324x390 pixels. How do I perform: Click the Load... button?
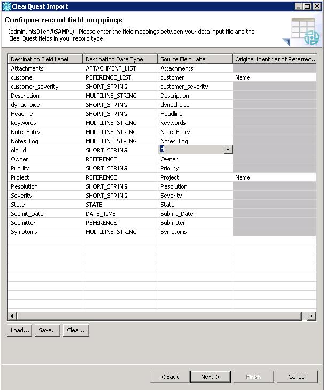[x=19, y=330]
